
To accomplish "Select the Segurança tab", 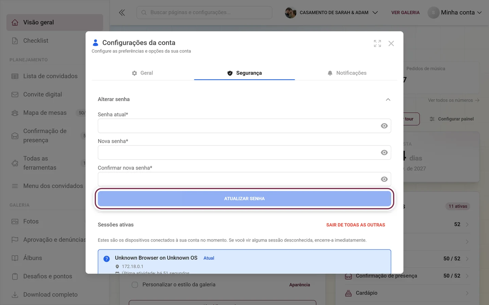I will point(244,73).
